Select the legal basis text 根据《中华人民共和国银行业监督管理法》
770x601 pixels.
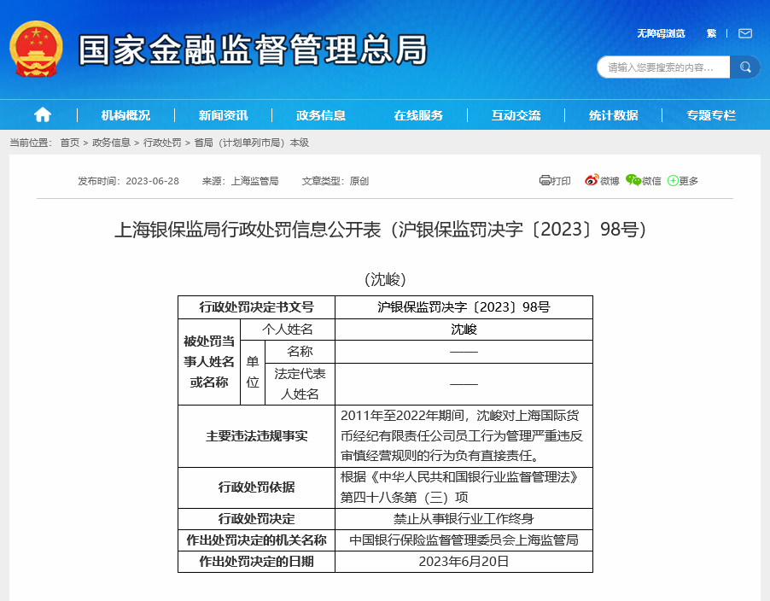tap(459, 477)
